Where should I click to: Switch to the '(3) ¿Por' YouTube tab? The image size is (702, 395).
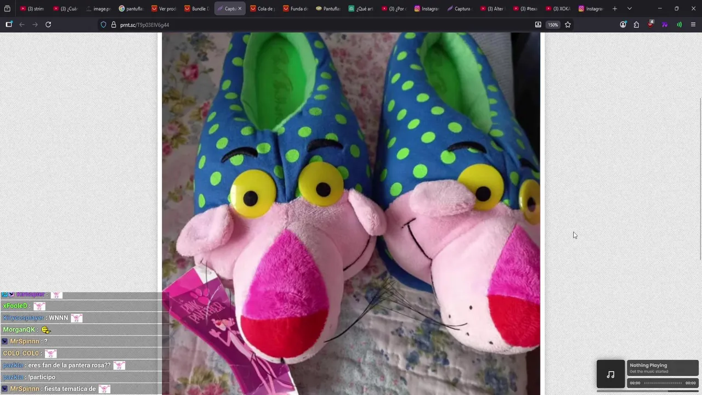(x=394, y=9)
